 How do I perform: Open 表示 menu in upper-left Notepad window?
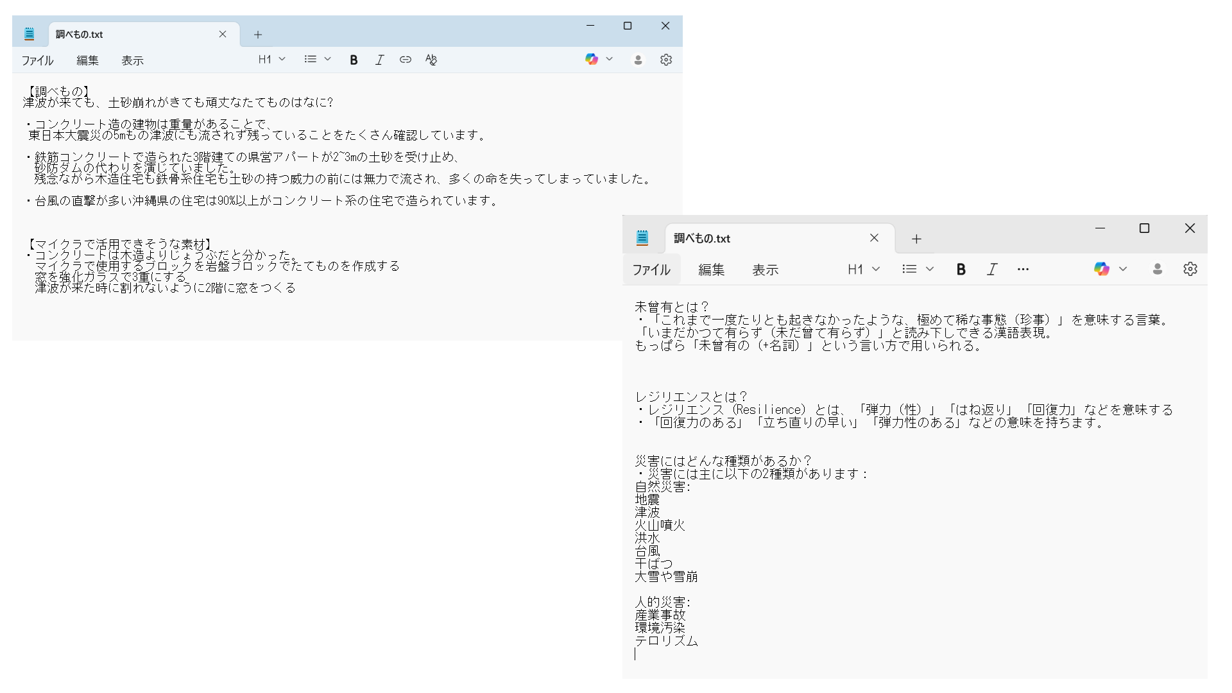click(x=132, y=60)
